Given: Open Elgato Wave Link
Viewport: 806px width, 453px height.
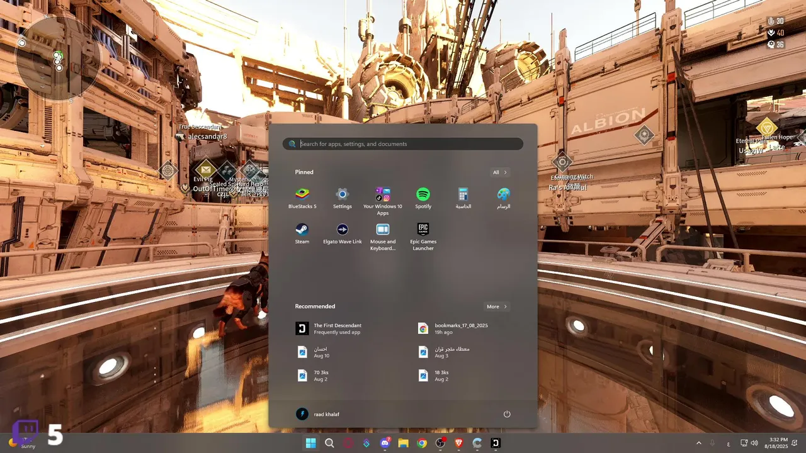Looking at the screenshot, I should tap(343, 233).
